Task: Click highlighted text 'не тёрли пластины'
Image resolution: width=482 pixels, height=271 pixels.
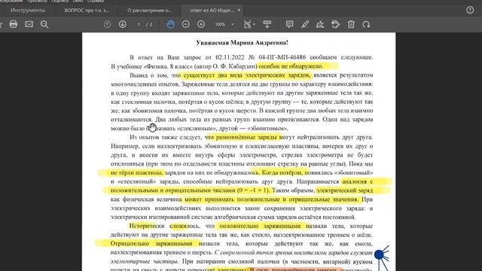Action: click(x=136, y=172)
